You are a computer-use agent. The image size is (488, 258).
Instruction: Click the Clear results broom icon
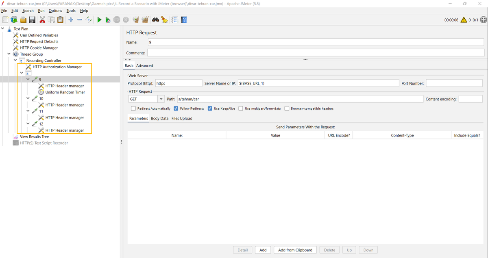(x=136, y=20)
